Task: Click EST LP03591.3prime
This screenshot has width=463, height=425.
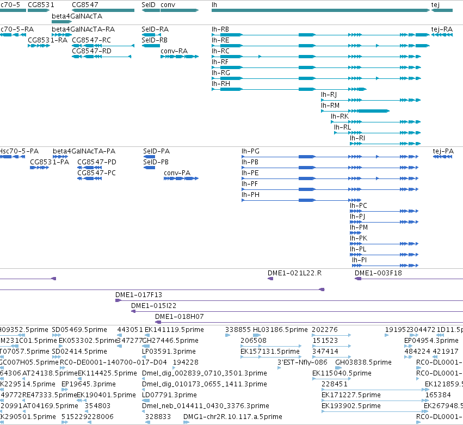Action: pyautogui.click(x=169, y=352)
